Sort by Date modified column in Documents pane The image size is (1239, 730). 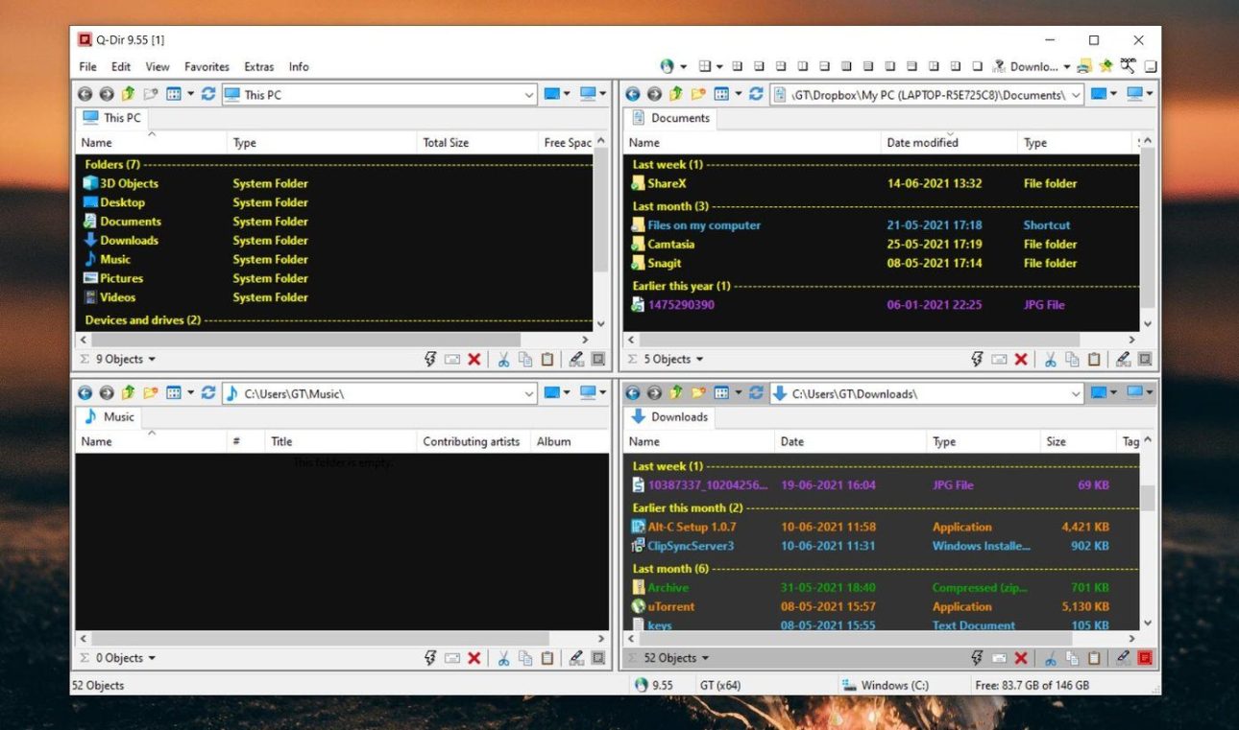[x=922, y=143]
